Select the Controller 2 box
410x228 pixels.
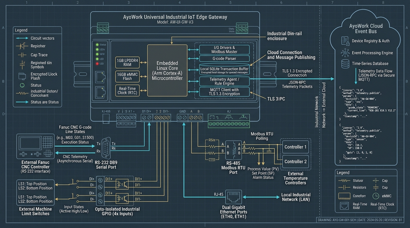tap(296, 161)
